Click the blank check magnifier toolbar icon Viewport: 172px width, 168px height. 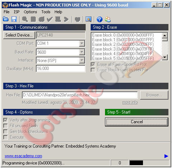[x=25, y=19]
